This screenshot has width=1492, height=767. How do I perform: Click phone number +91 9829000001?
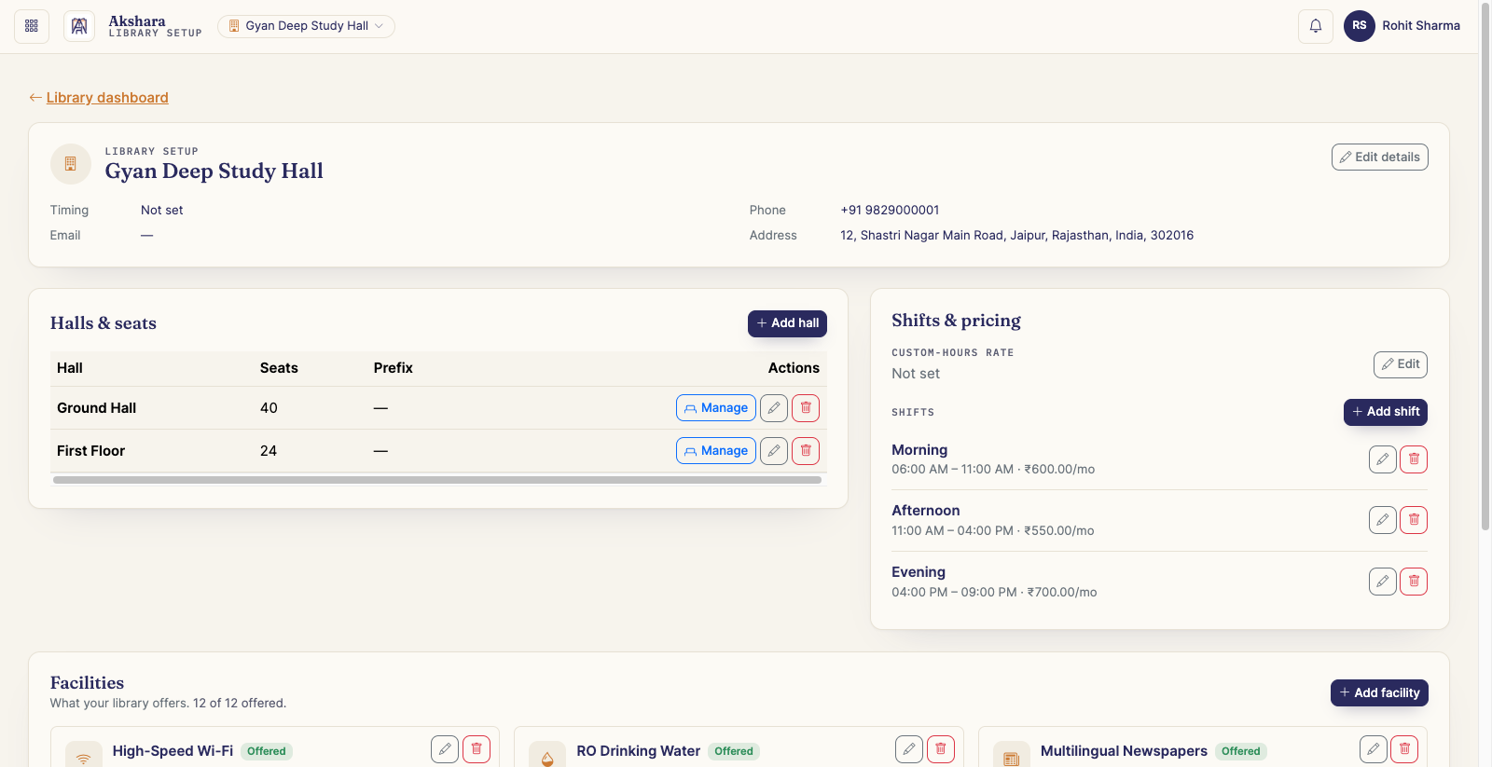(890, 211)
